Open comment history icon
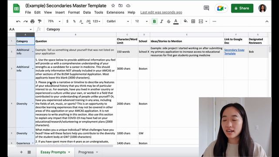The image size is (279, 157). [206, 8]
